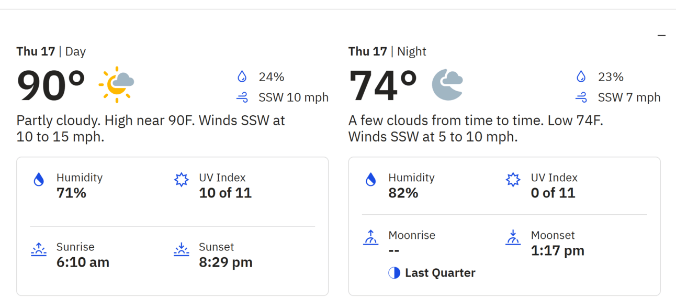Click the Sunset icon
This screenshot has width=676, height=308.
coord(181,249)
